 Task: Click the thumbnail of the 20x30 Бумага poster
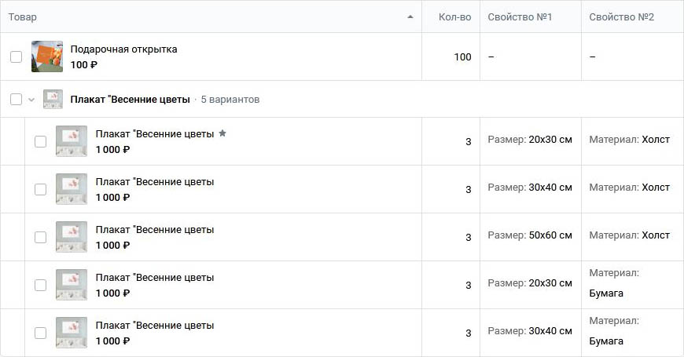(72, 285)
